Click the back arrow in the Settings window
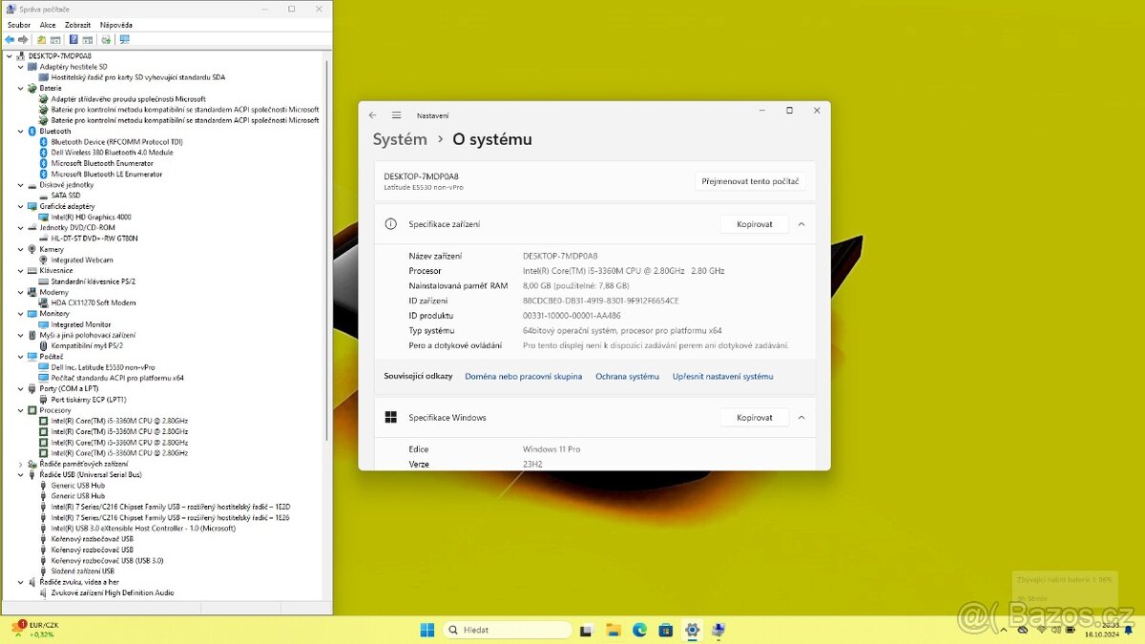The image size is (1145, 644). pyautogui.click(x=373, y=113)
